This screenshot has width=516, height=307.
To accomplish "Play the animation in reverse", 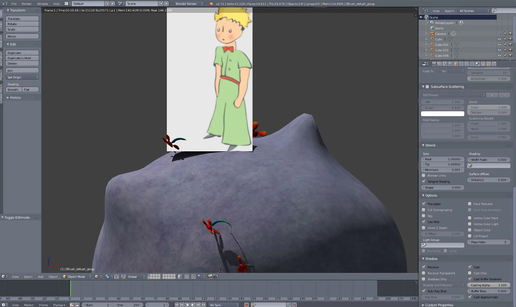I will pyautogui.click(x=187, y=305).
